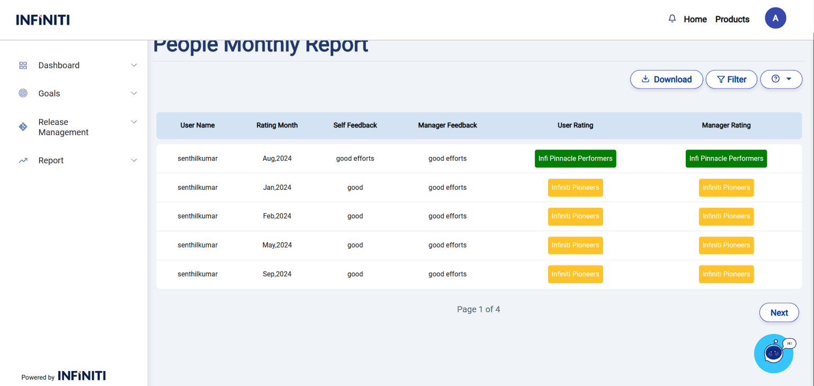Expand the Goals menu chevron
This screenshot has height=386, width=814.
pos(134,93)
